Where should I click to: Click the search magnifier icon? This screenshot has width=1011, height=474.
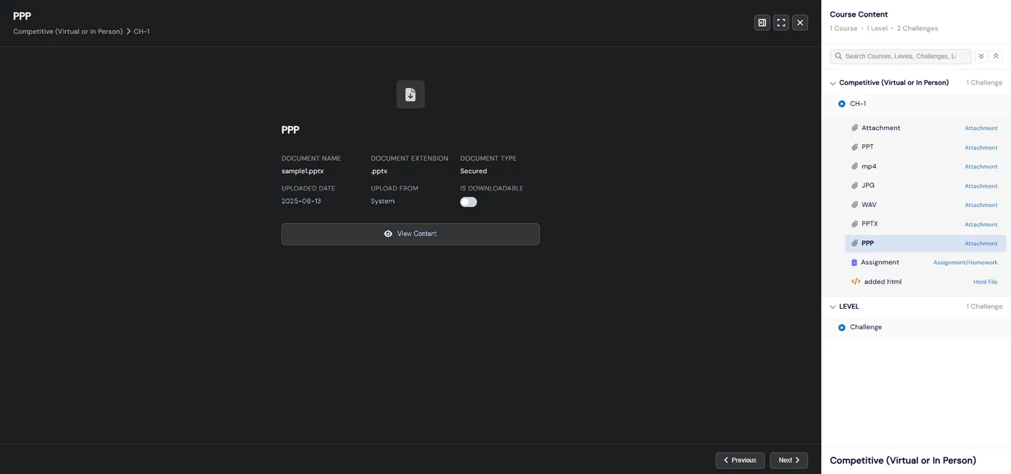pos(838,56)
